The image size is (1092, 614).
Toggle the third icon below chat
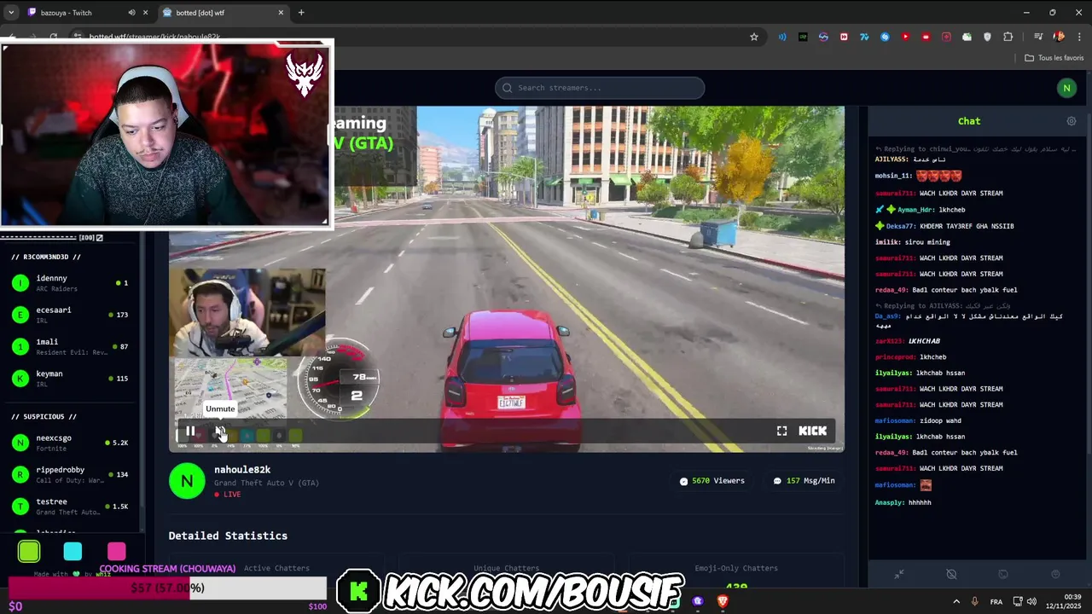(1003, 574)
